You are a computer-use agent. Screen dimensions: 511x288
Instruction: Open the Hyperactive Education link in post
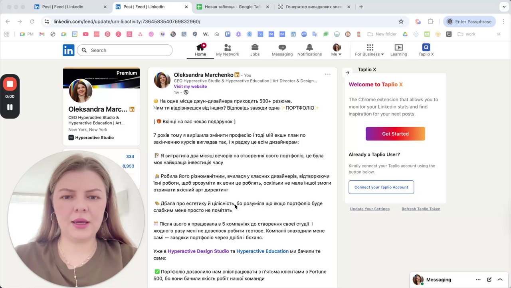262,251
